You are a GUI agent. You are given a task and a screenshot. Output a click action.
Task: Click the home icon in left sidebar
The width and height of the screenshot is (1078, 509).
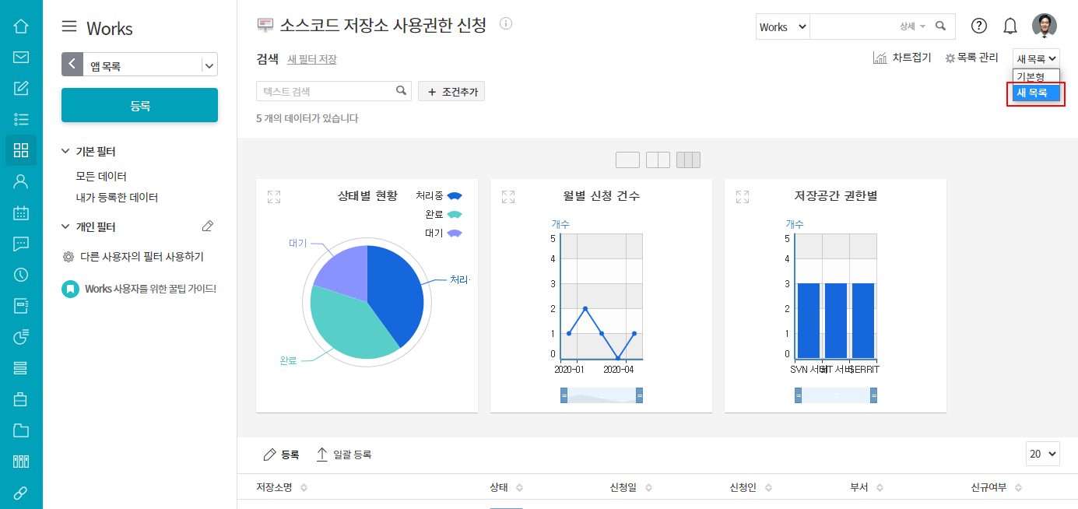[x=21, y=26]
